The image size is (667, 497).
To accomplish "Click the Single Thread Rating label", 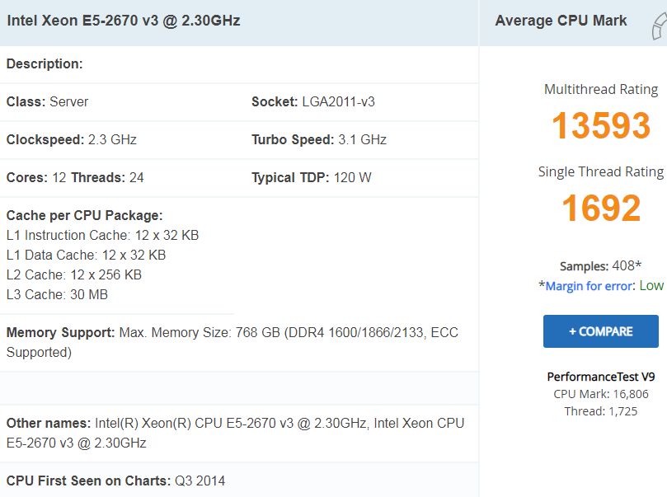I will [601, 171].
